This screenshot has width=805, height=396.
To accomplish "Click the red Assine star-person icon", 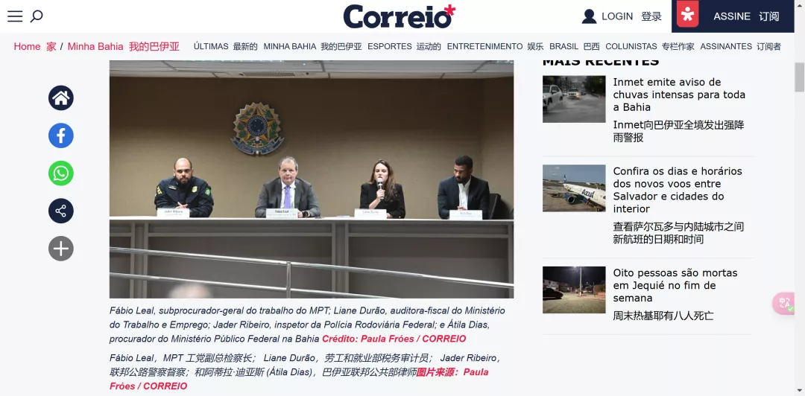I will pos(687,14).
